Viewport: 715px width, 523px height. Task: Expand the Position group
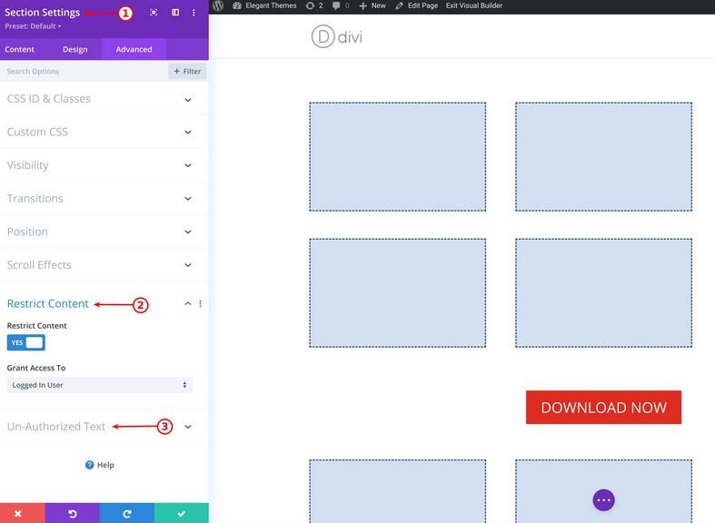tap(104, 232)
